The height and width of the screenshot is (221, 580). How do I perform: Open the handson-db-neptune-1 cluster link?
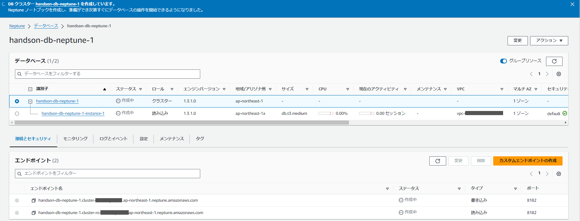[57, 101]
